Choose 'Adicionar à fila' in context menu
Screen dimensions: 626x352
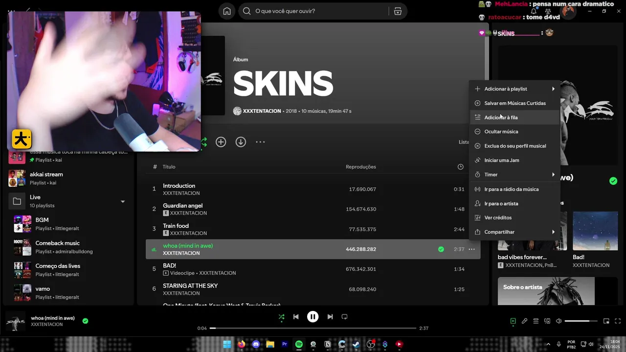click(x=514, y=117)
